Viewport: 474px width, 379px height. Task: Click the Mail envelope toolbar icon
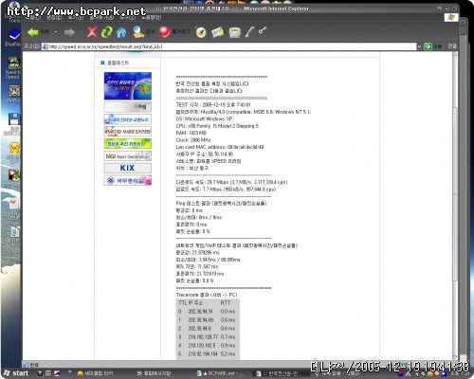(217, 32)
